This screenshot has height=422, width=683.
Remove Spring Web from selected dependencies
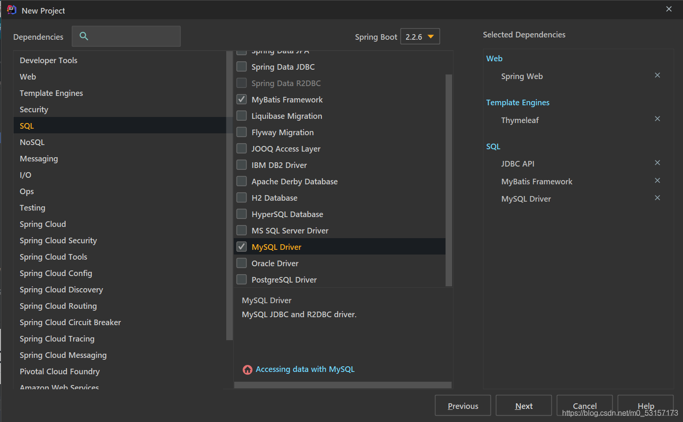click(x=657, y=75)
